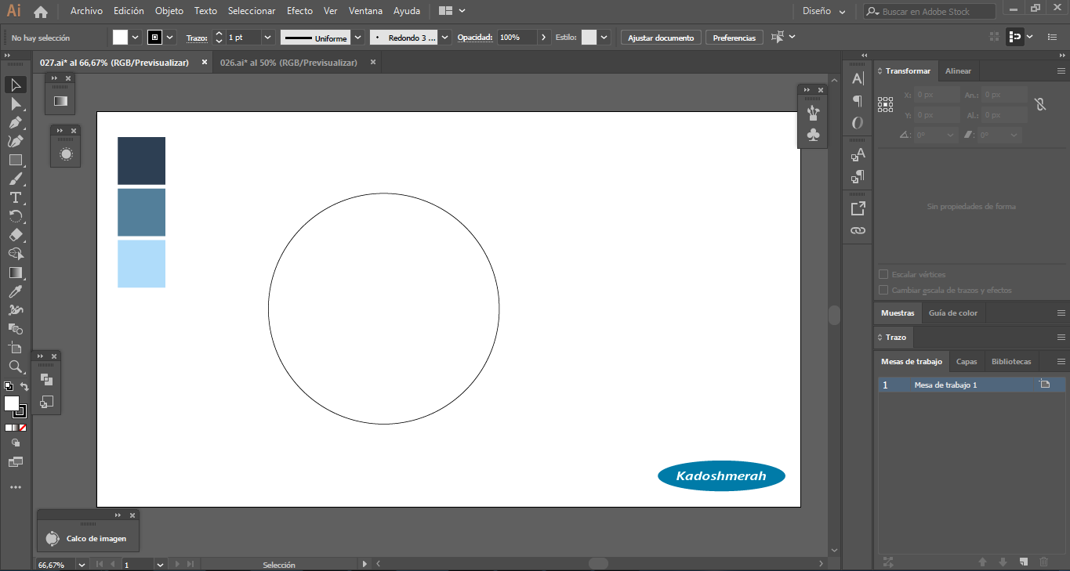This screenshot has height=571, width=1070.
Task: Open the Efecto menu
Action: pos(299,12)
